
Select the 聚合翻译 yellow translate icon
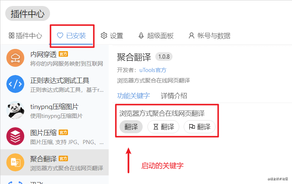tap(15, 162)
